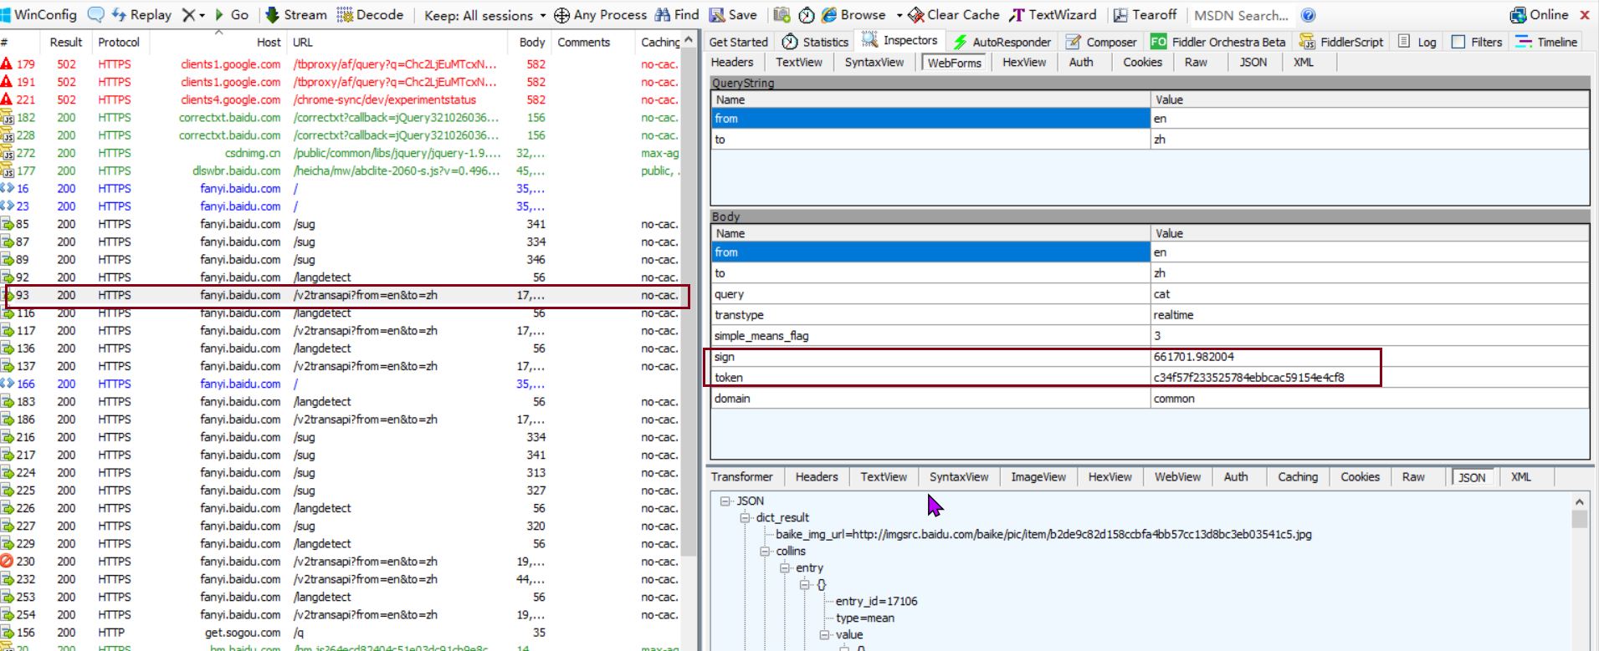Select response ImageView tab

(1038, 477)
